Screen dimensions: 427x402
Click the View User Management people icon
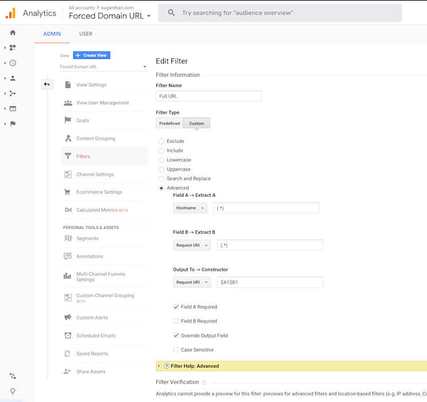(x=68, y=103)
